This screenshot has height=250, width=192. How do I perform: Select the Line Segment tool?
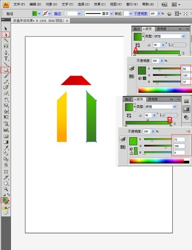[6, 64]
